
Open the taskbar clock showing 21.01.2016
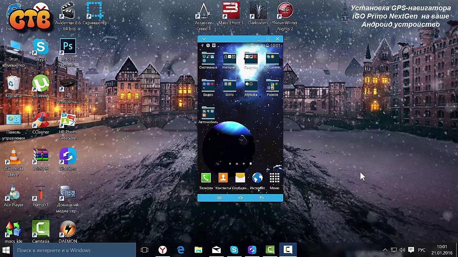[x=442, y=250]
